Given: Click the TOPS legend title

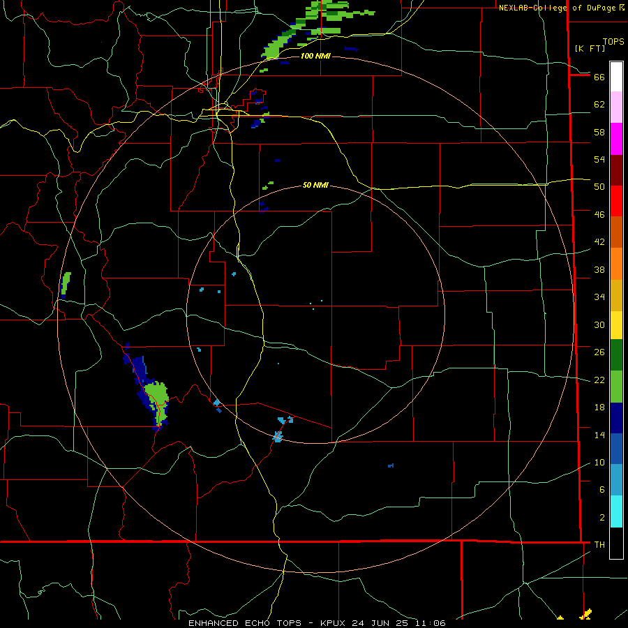Looking at the screenshot, I should click(613, 42).
